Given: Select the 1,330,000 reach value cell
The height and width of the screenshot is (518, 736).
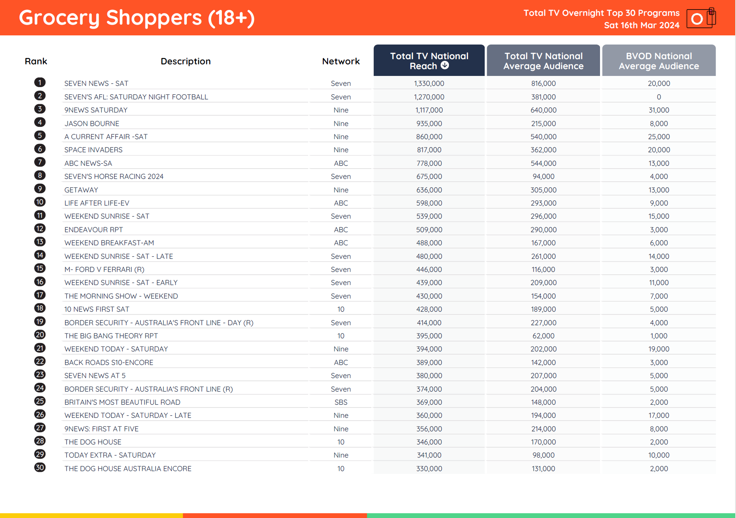Looking at the screenshot, I should click(429, 83).
